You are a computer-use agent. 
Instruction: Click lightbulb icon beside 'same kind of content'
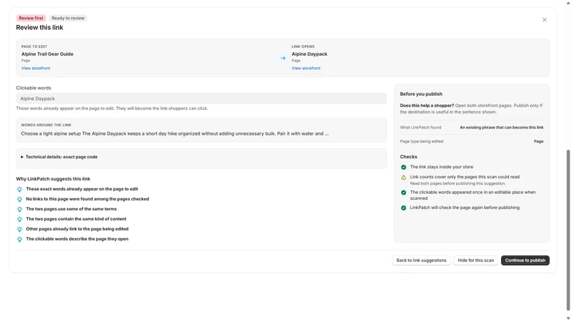click(20, 219)
